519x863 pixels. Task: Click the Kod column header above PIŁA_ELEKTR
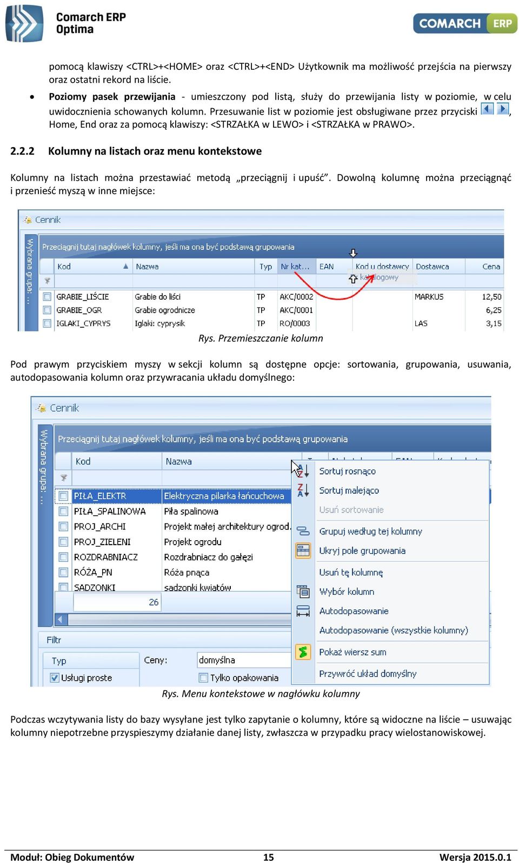pyautogui.click(x=116, y=461)
